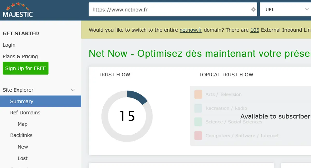Viewport: 311px width, 168px height.
Task: Click the Trust Flow value 15
Action: (127, 116)
